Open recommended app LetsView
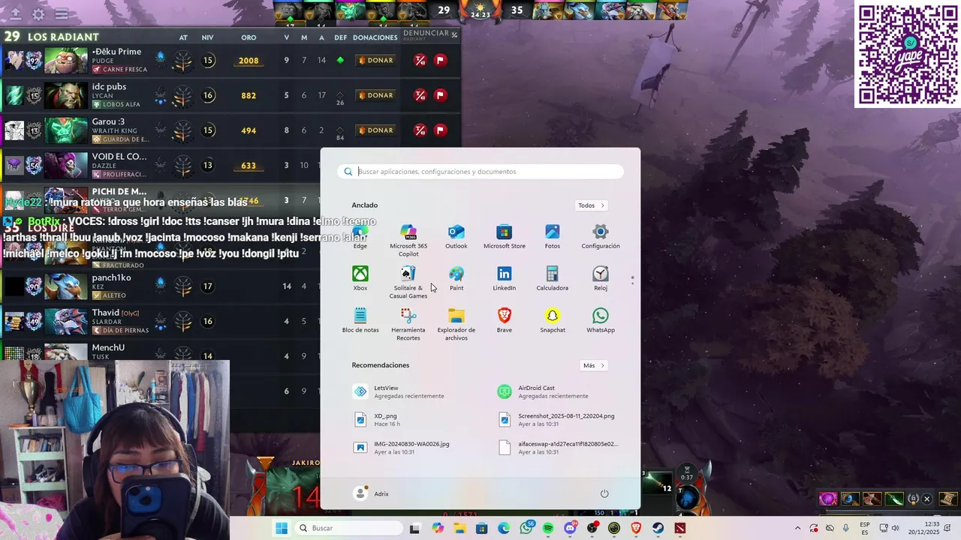961x540 pixels. click(409, 391)
